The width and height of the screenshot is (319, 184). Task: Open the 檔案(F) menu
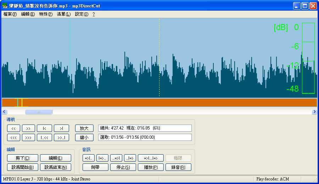(x=10, y=14)
